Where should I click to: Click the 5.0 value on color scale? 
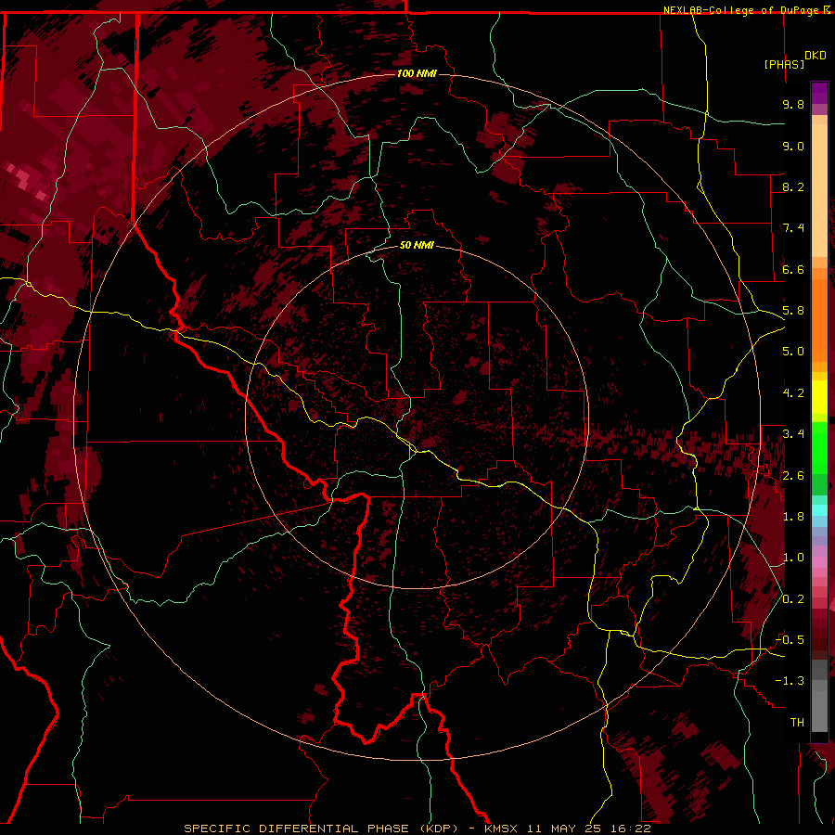click(x=793, y=352)
